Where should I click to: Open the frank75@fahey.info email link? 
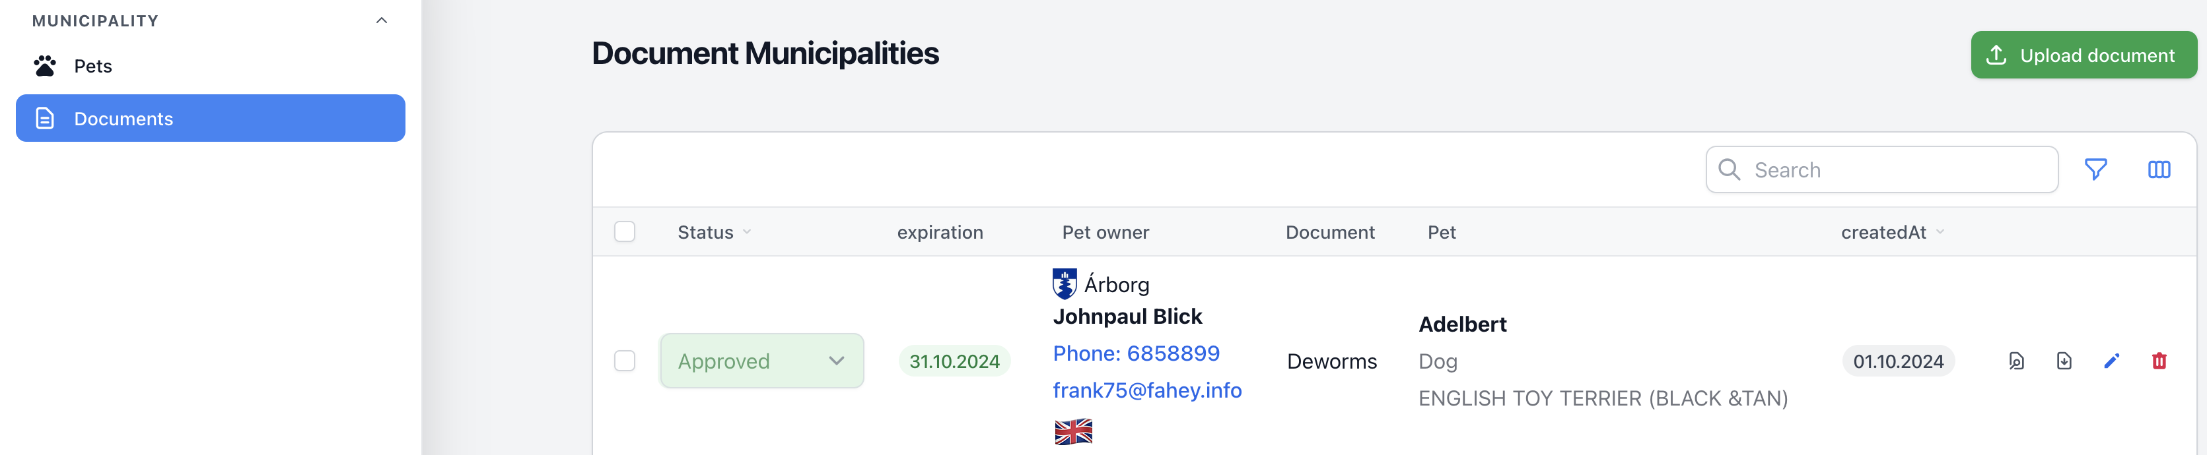pos(1147,390)
